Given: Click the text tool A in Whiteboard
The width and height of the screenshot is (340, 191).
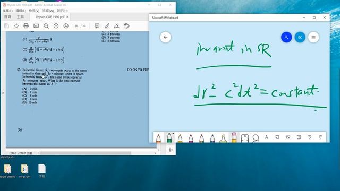Looking at the screenshot, I should [267, 137].
